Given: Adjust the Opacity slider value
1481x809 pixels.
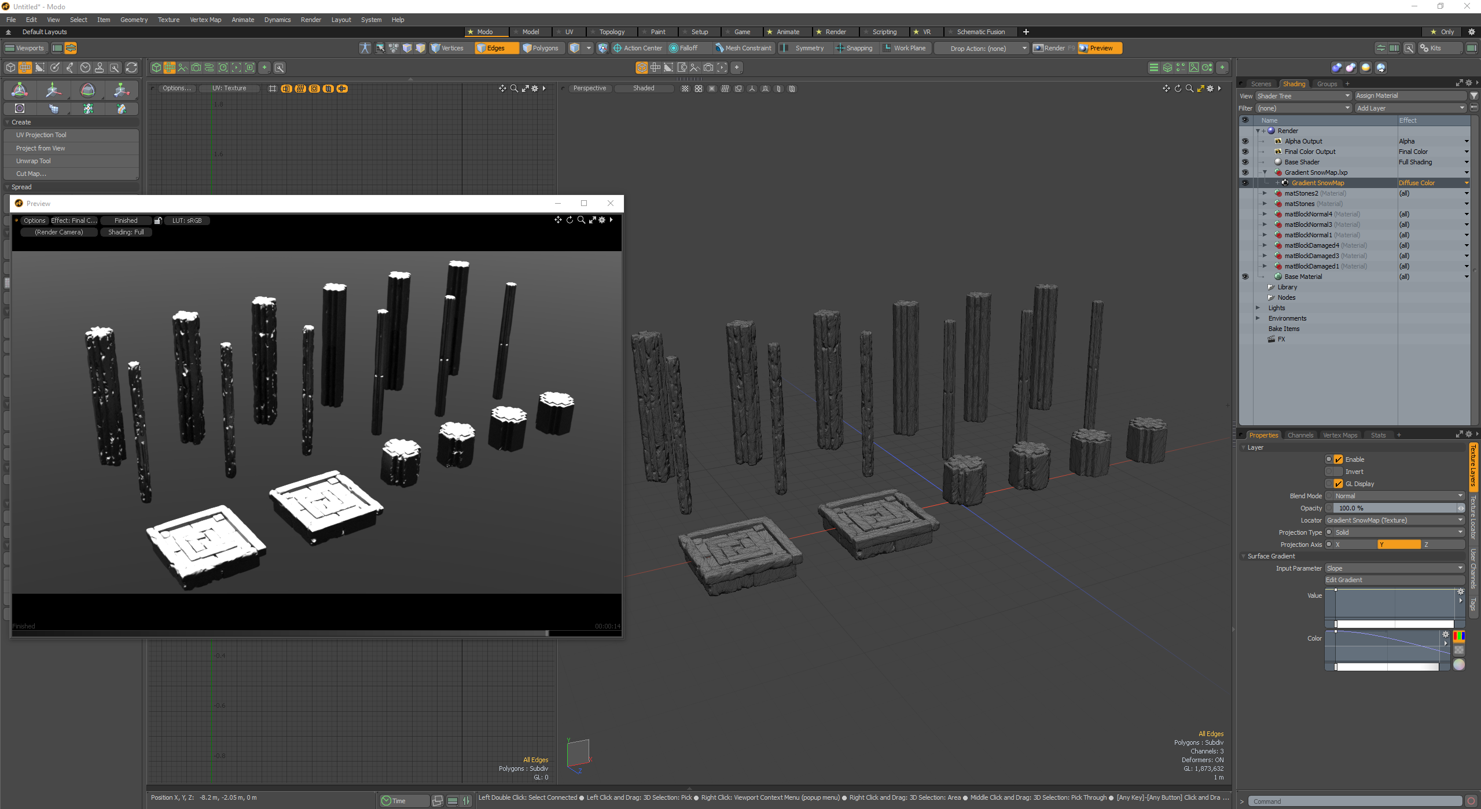Looking at the screenshot, I should pos(1394,508).
